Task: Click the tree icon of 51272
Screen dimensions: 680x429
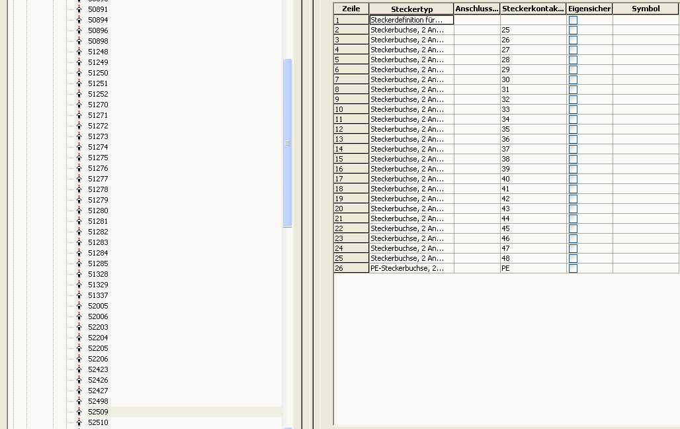Action: [x=79, y=126]
